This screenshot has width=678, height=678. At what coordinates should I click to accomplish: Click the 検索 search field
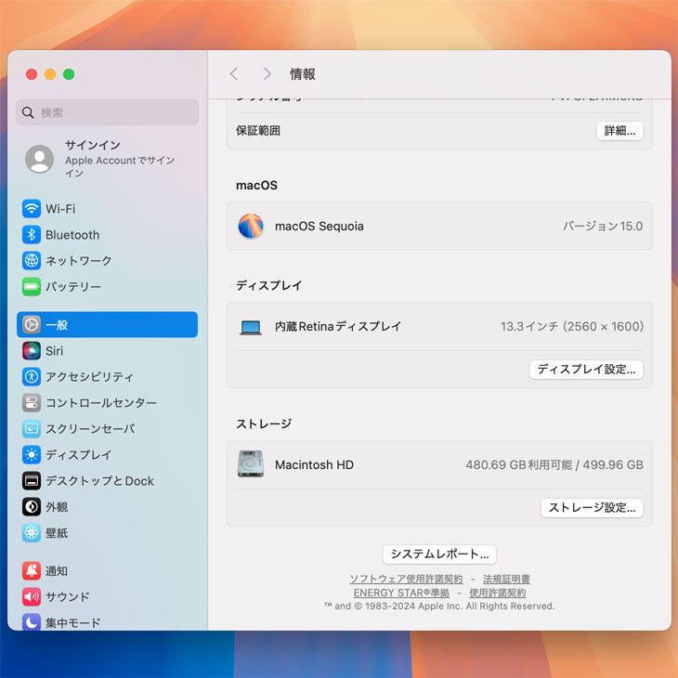coord(108,112)
